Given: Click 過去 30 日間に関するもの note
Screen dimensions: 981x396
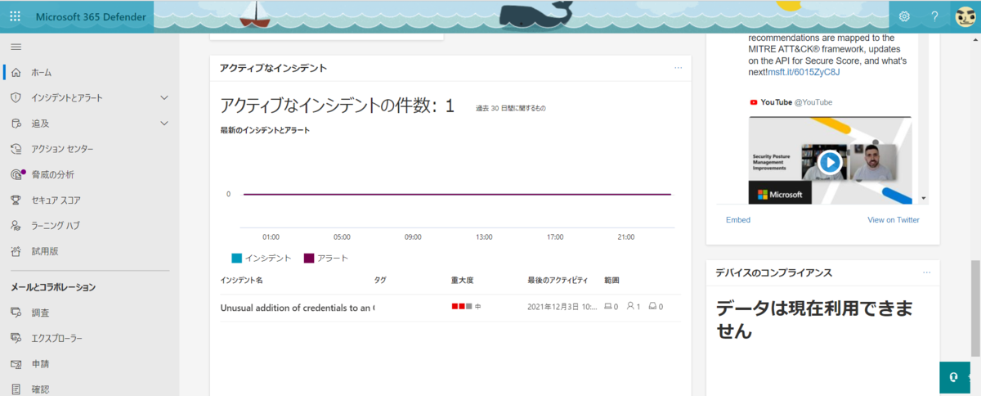Looking at the screenshot, I should (511, 108).
